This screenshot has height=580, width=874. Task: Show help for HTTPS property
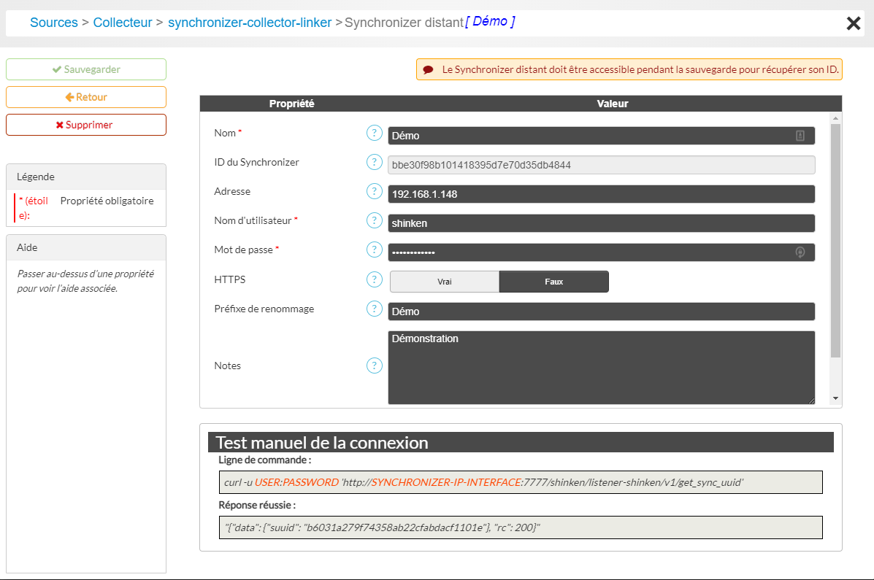tap(374, 279)
